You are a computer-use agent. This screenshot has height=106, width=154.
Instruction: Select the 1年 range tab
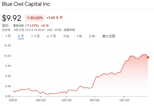coord(79,36)
